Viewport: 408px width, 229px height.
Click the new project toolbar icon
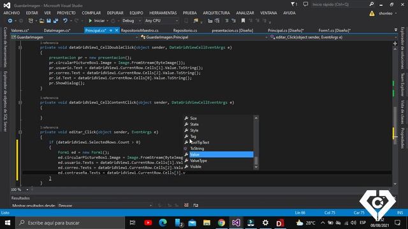31,20
